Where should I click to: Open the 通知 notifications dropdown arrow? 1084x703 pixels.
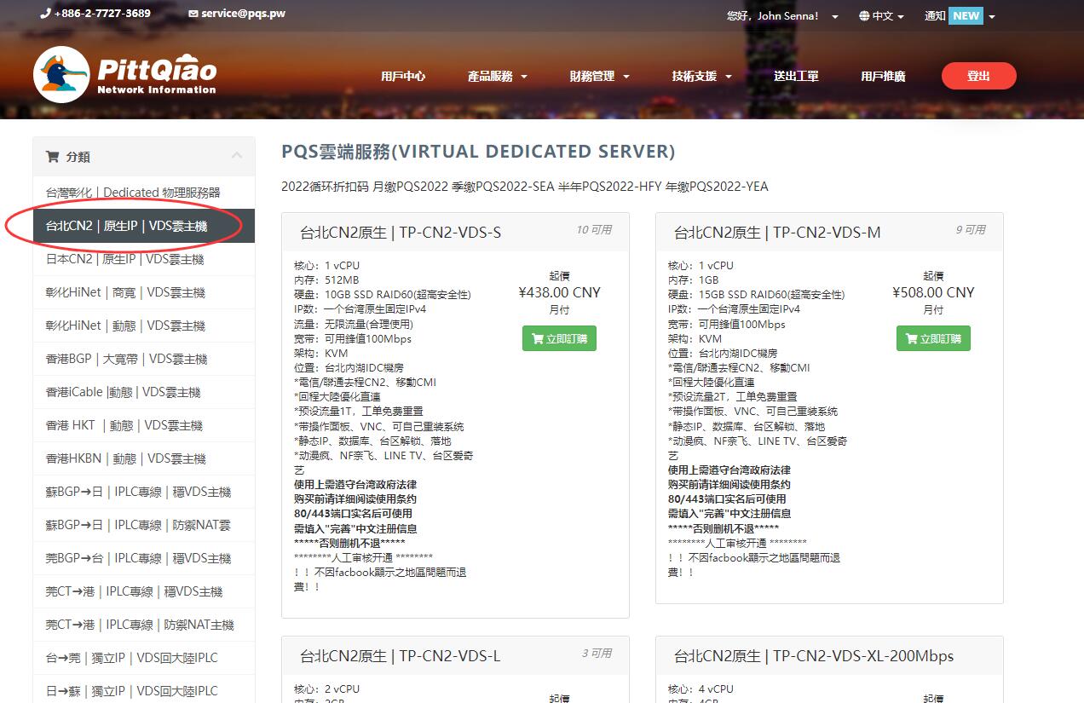coord(992,16)
